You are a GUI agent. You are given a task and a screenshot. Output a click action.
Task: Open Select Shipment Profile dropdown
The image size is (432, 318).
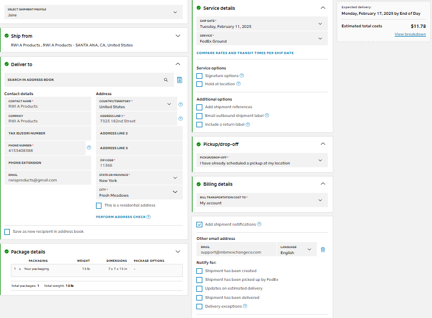(x=93, y=12)
